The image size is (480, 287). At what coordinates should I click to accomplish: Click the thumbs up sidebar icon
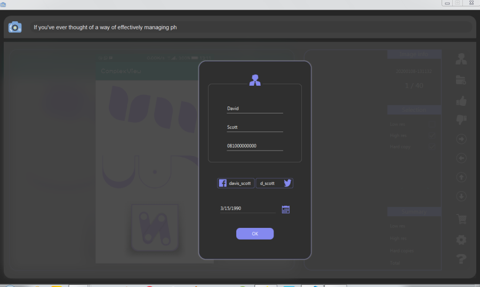[461, 101]
